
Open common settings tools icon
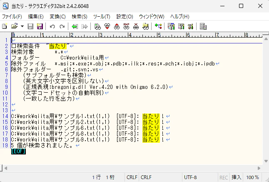[190, 26]
